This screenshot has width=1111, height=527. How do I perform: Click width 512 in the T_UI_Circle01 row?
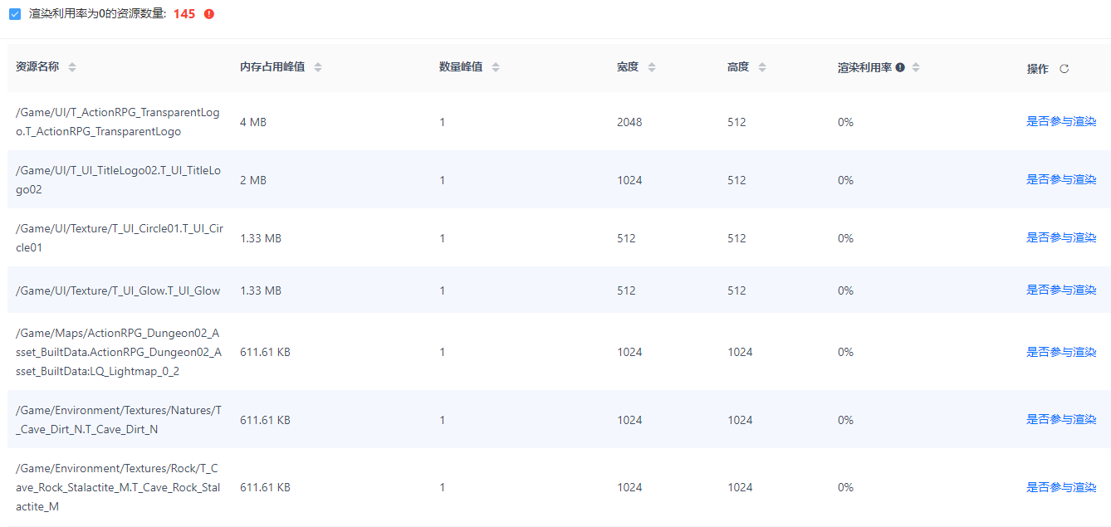pyautogui.click(x=626, y=238)
